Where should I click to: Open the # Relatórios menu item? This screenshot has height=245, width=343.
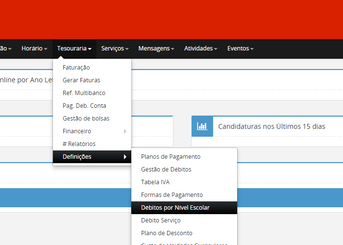point(79,144)
